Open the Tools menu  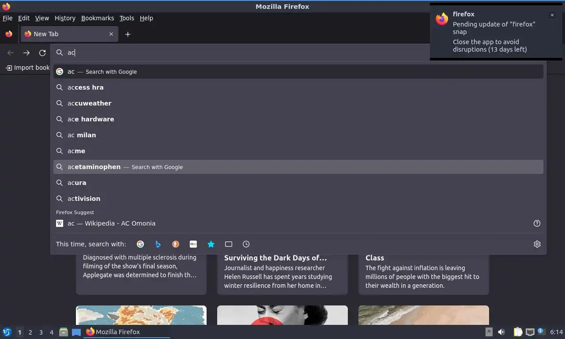(127, 18)
